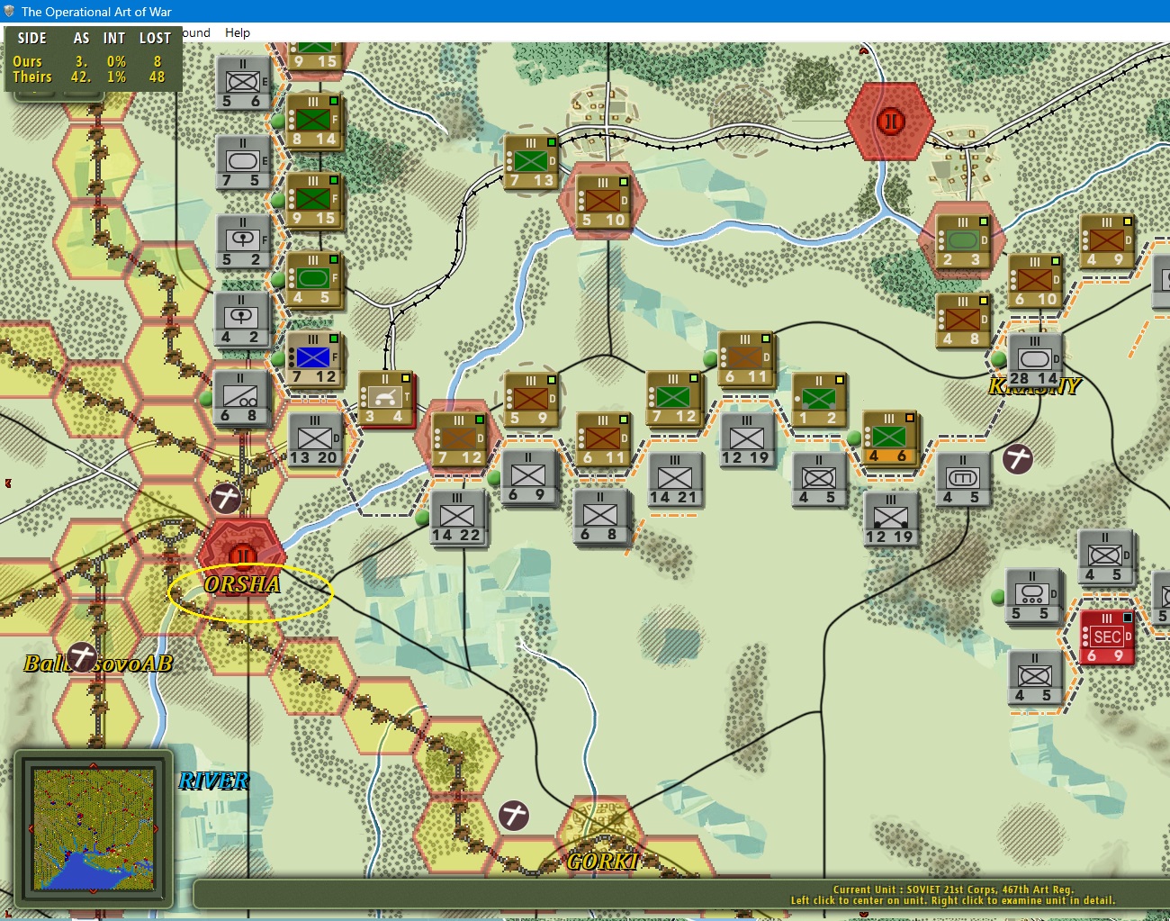Select the Soviet green armor unit 4 5

coord(314,279)
